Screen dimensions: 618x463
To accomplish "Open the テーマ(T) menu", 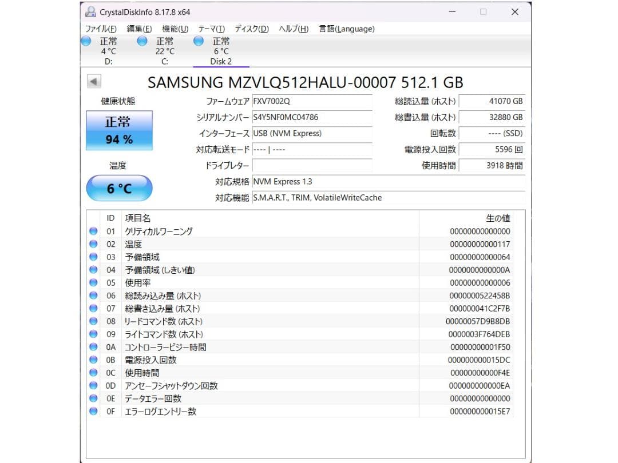I will [212, 29].
